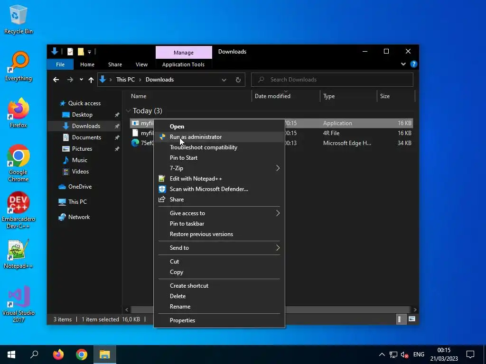486x364 pixels.
Task: Click the Forward navigation arrow
Action: pyautogui.click(x=70, y=80)
